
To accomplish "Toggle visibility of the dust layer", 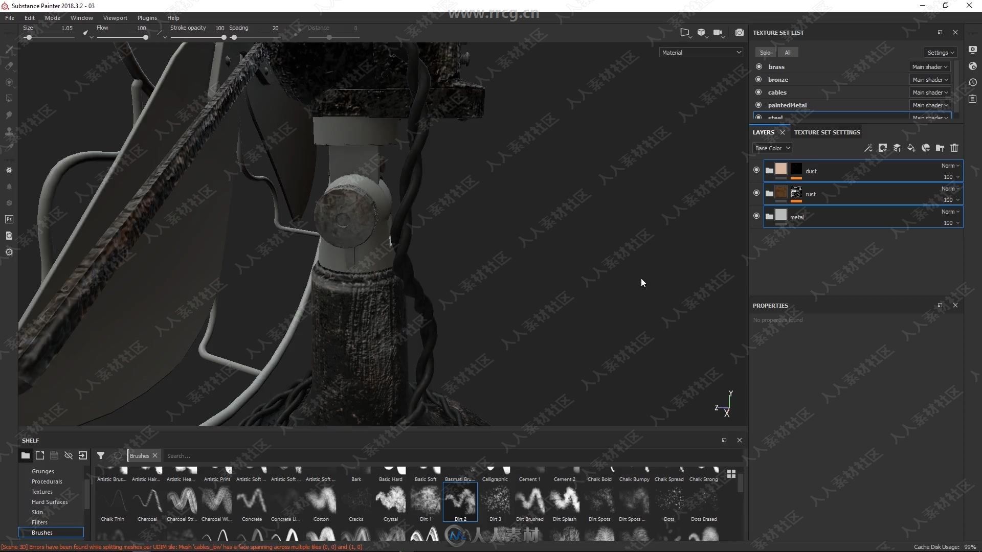I will point(756,170).
